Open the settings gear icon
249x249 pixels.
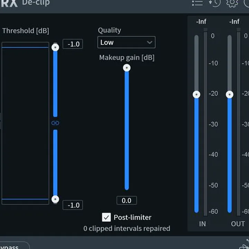pos(232,3)
